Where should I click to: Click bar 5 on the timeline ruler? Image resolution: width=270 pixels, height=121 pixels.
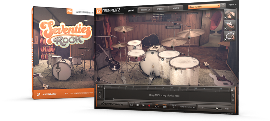click(133, 87)
